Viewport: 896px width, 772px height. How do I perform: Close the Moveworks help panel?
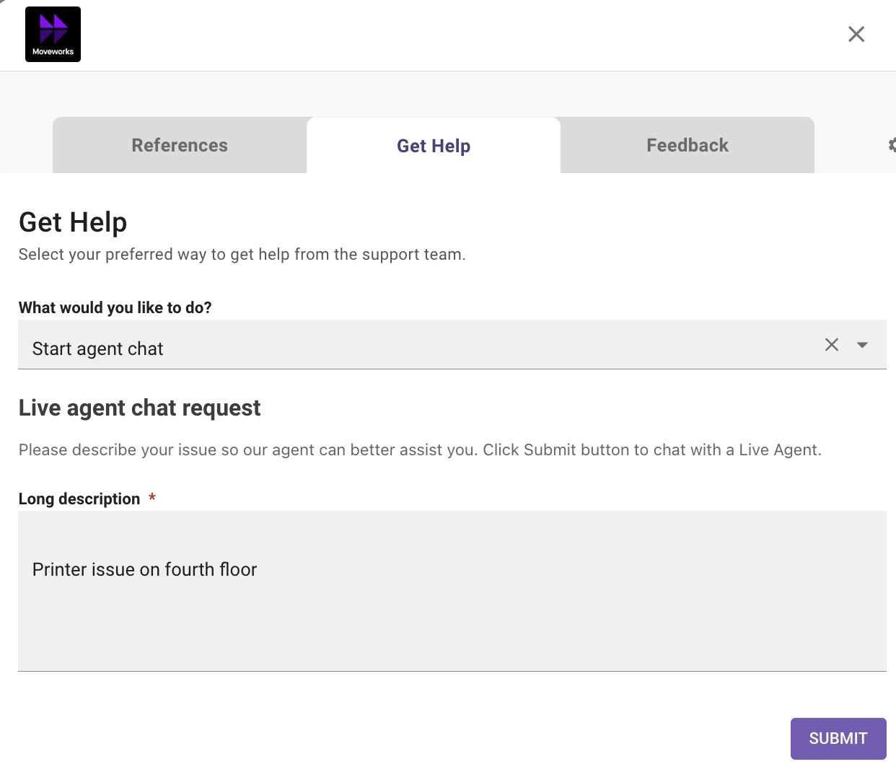click(856, 34)
